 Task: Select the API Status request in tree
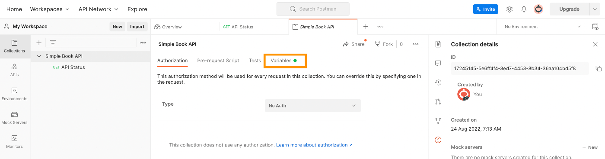73,67
